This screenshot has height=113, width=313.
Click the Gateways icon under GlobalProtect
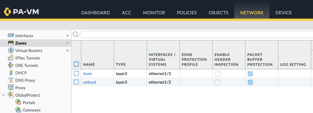point(18,110)
